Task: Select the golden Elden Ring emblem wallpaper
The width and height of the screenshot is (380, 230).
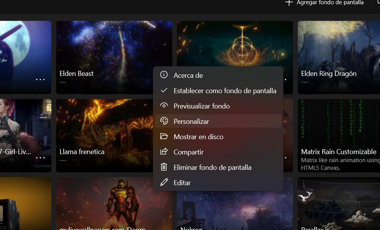Action: click(x=235, y=44)
